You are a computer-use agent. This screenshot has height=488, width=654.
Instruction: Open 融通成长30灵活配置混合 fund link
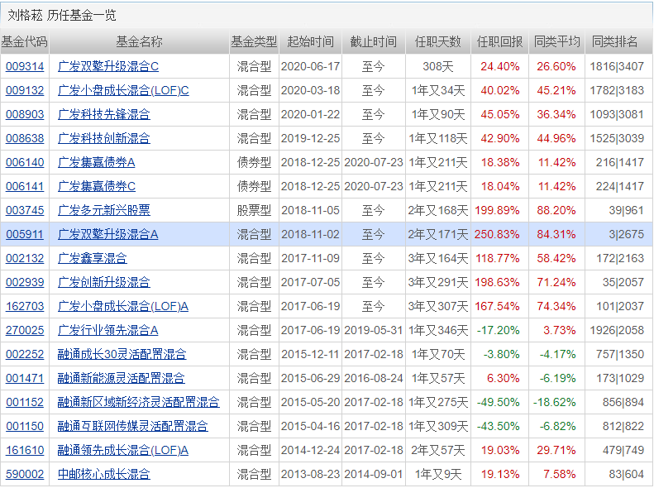(x=122, y=355)
